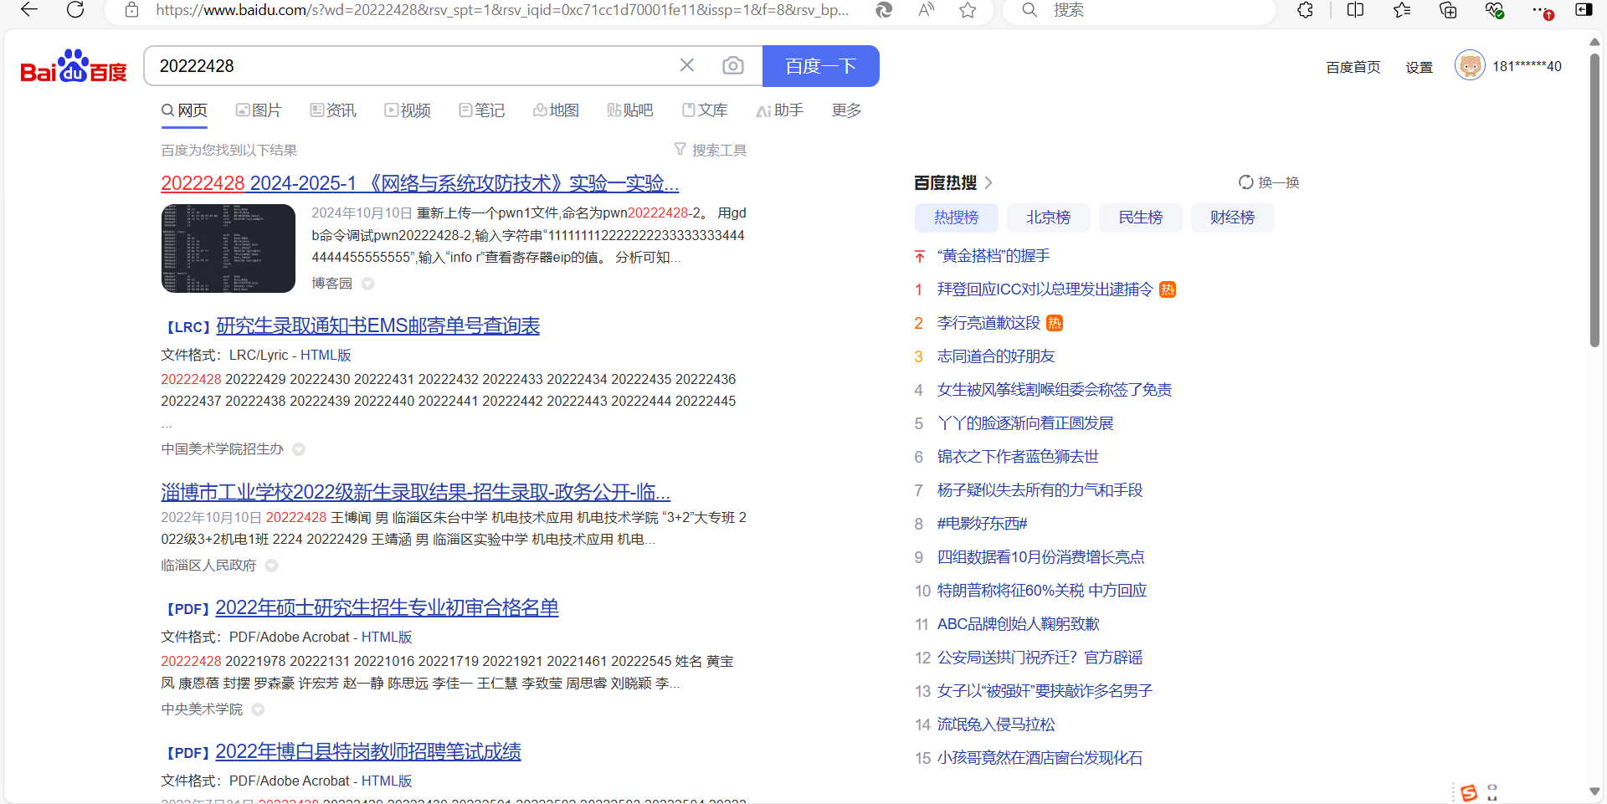The height and width of the screenshot is (804, 1607).
Task: Switch to the 地图 tab
Action: (557, 110)
